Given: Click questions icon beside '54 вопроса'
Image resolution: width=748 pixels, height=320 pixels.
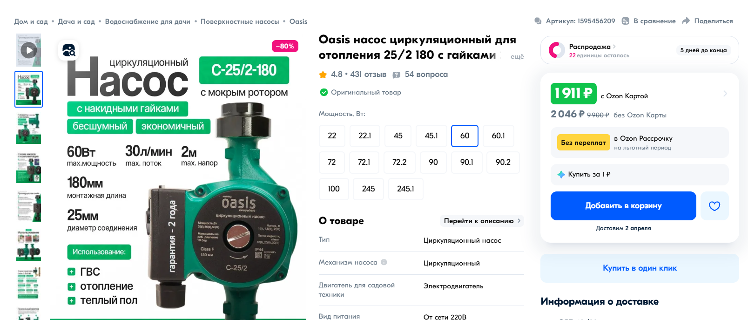Looking at the screenshot, I should (x=397, y=75).
